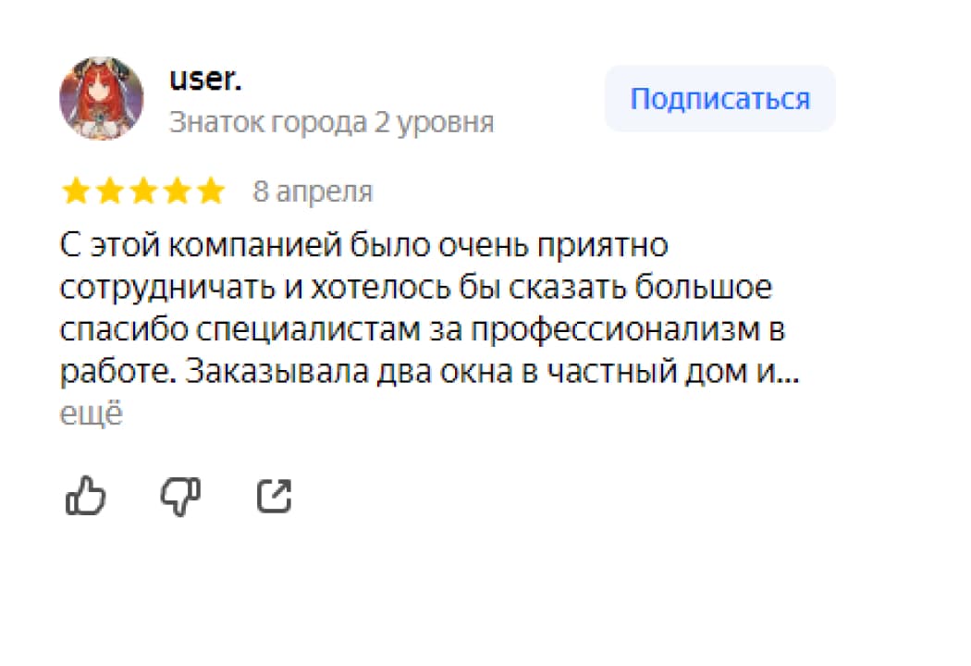Open the reviewer's avatar picture
The height and width of the screenshot is (666, 971).
click(x=102, y=98)
